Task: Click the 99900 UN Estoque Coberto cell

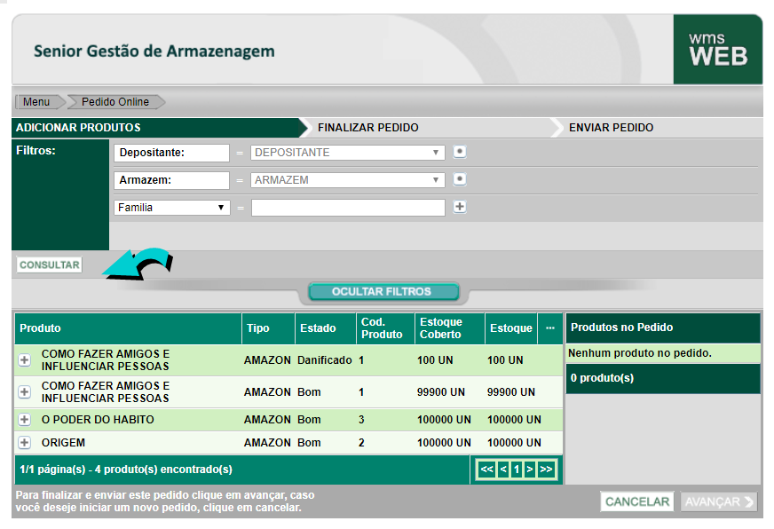Action: pos(441,391)
